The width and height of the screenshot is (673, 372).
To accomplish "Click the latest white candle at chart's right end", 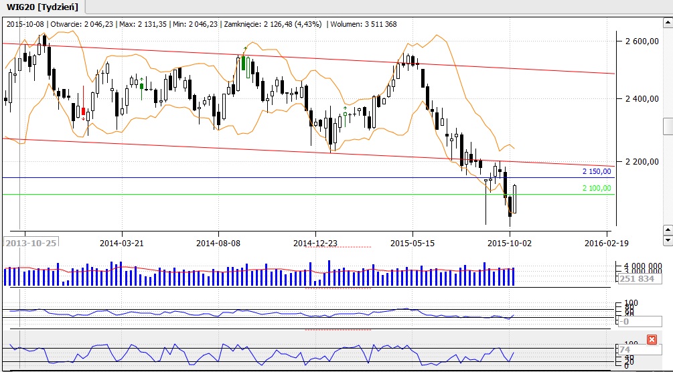I will 515,199.
